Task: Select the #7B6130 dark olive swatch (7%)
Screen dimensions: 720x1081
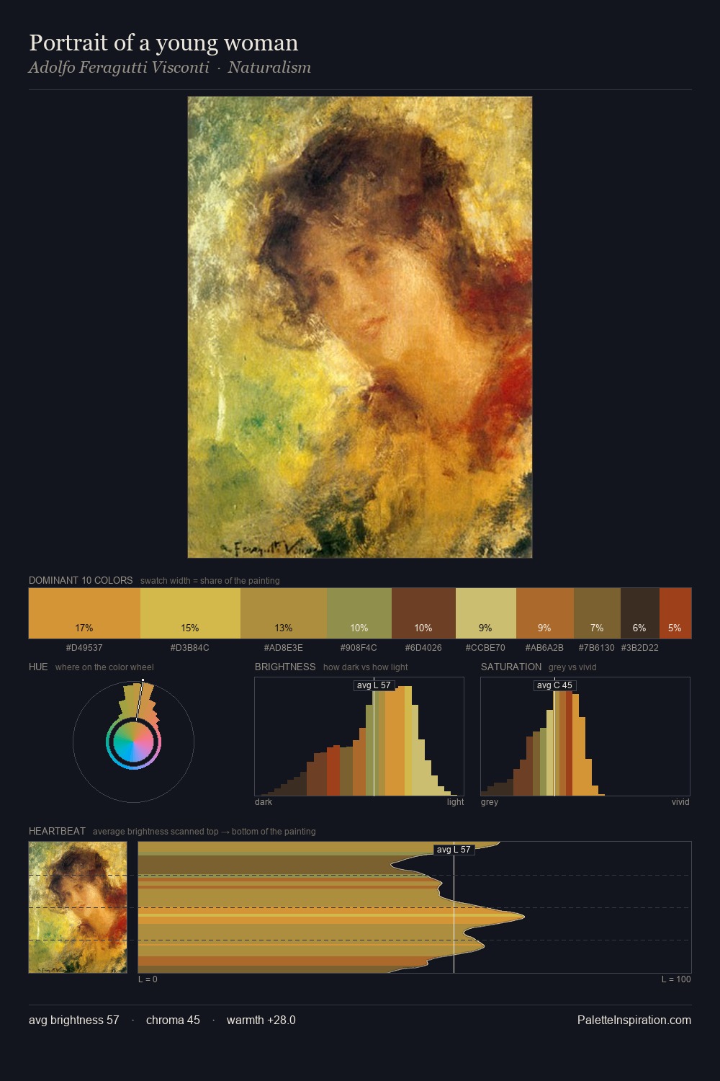Action: tap(597, 613)
